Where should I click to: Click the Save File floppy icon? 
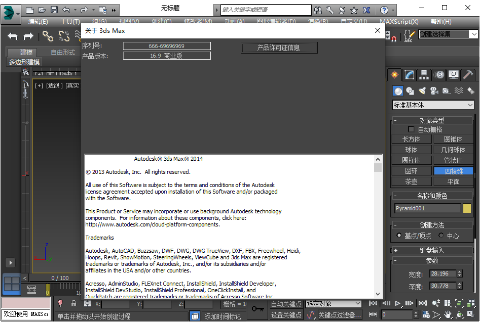(x=54, y=10)
